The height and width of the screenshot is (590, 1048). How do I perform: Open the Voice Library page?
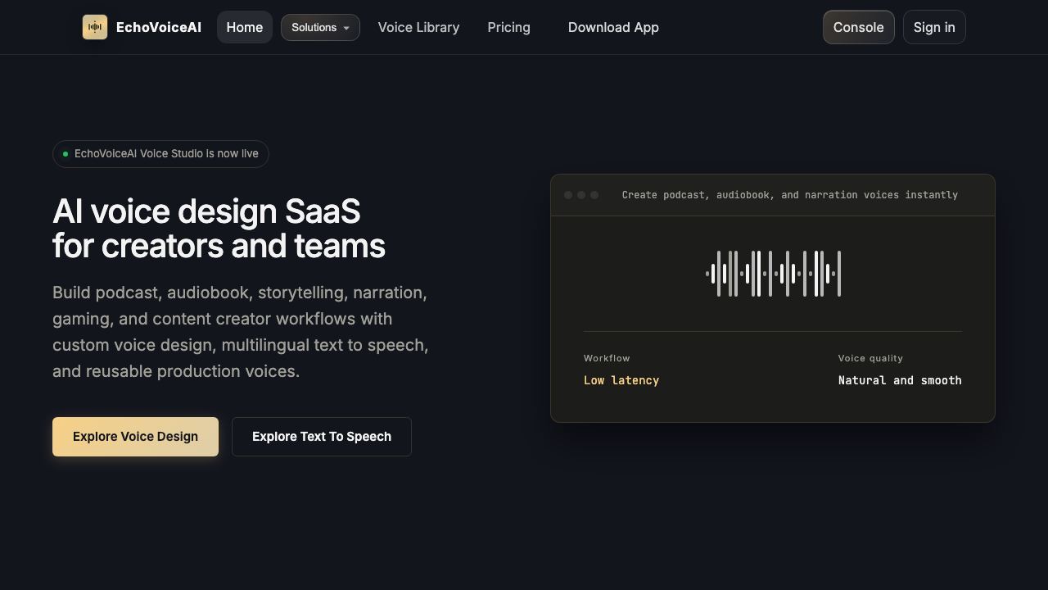[418, 27]
